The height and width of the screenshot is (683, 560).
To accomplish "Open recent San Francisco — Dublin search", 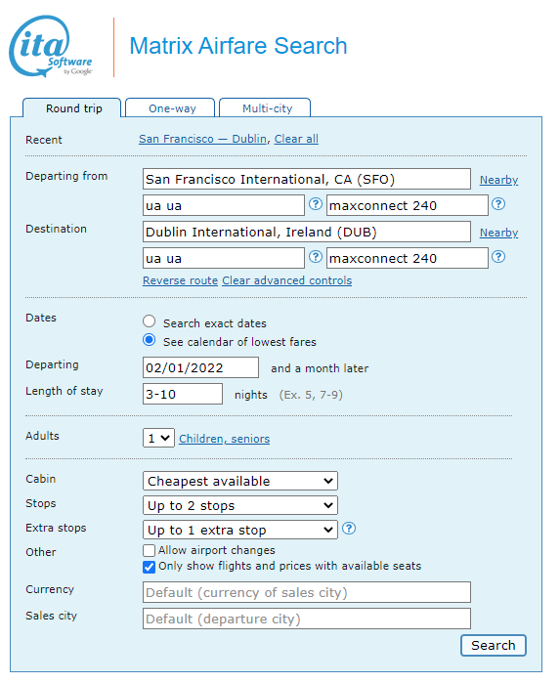I will click(x=202, y=139).
